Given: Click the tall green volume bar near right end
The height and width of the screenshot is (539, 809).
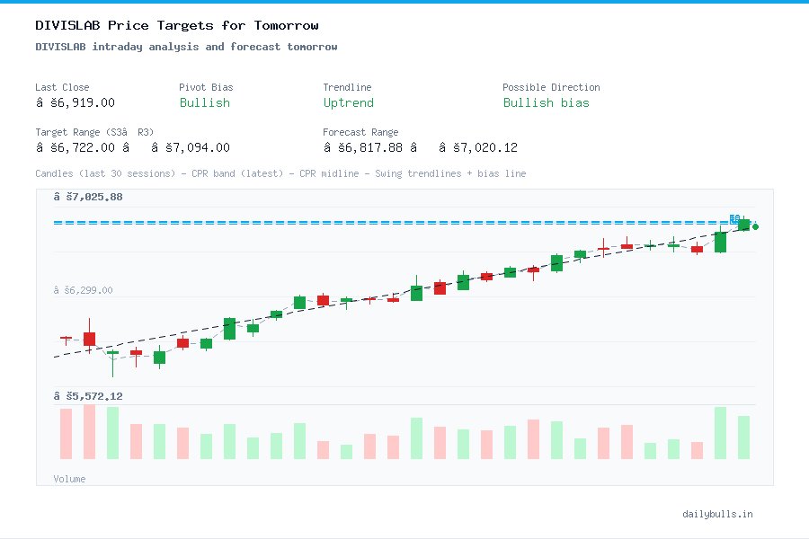Looking at the screenshot, I should (720, 433).
